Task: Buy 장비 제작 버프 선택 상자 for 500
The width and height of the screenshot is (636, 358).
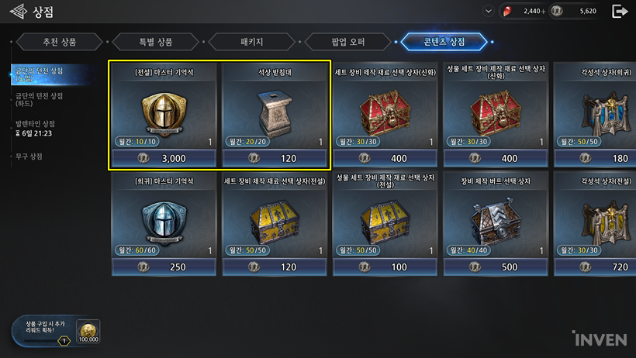Action: (496, 267)
